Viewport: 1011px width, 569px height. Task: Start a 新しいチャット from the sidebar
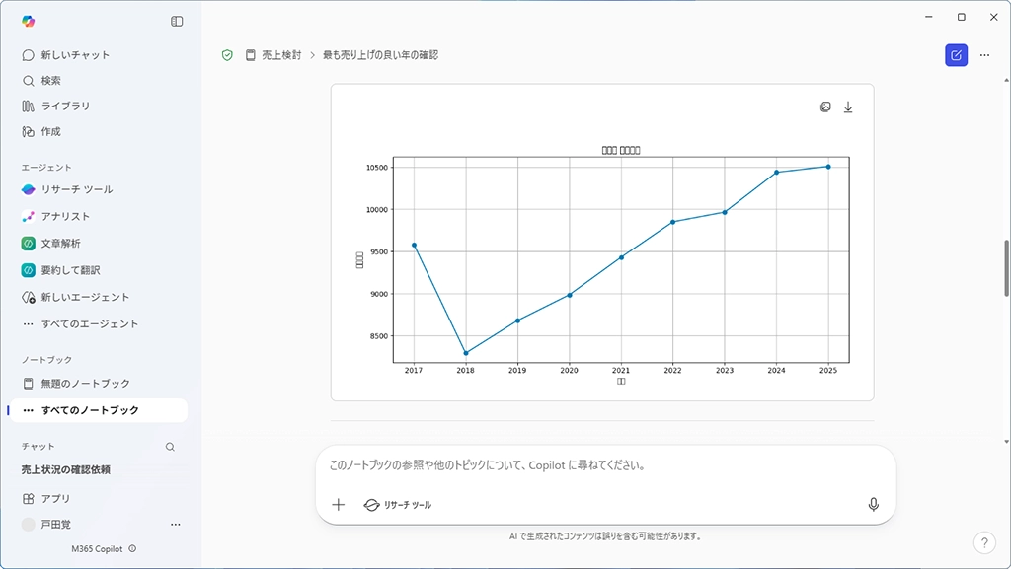point(75,55)
